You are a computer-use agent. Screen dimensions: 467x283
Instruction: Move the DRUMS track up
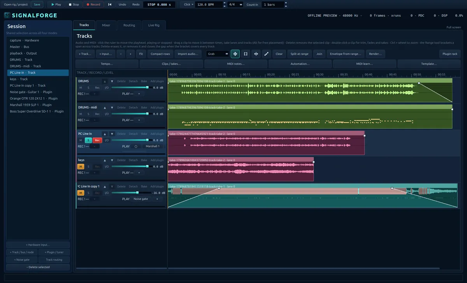coord(105,81)
